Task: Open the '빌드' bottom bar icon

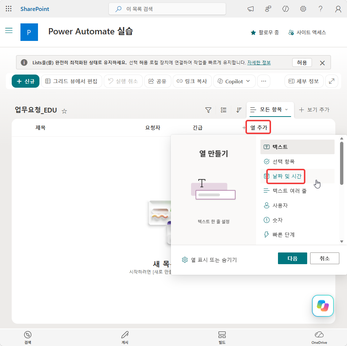Action: point(222,338)
